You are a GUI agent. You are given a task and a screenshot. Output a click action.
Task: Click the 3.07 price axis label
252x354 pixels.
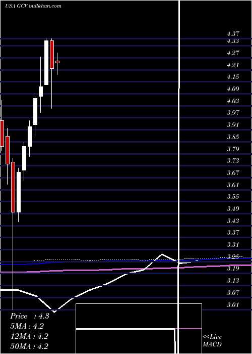(233, 293)
